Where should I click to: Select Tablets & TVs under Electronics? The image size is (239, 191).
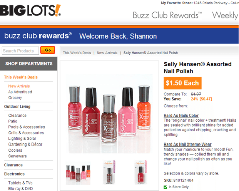click(x=20, y=183)
